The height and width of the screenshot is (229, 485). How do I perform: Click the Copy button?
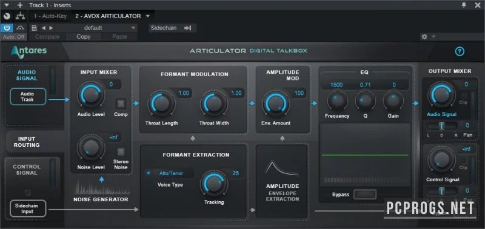click(x=84, y=37)
